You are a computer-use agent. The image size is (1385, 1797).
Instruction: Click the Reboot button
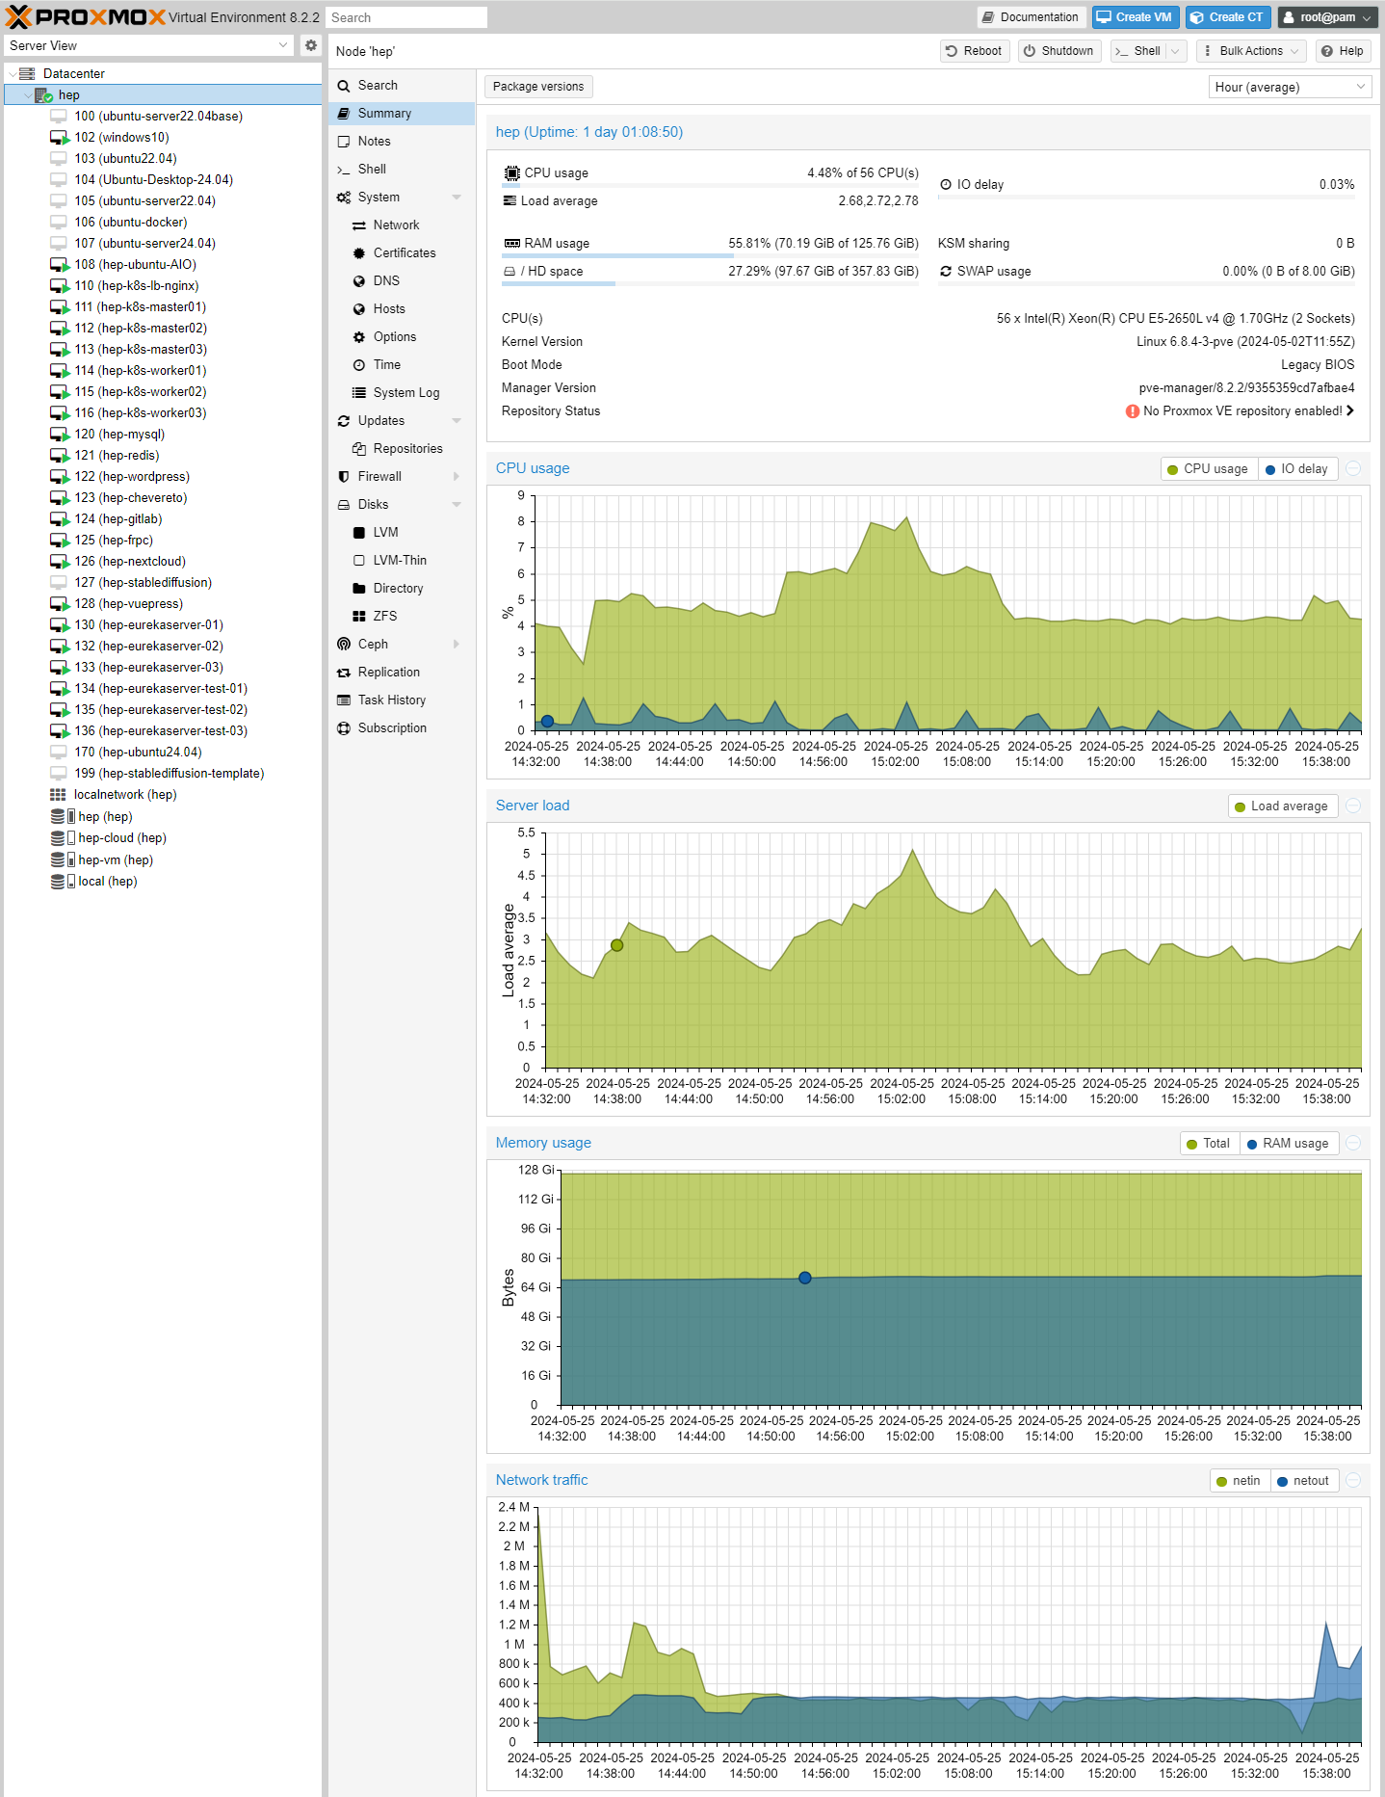coord(975,51)
